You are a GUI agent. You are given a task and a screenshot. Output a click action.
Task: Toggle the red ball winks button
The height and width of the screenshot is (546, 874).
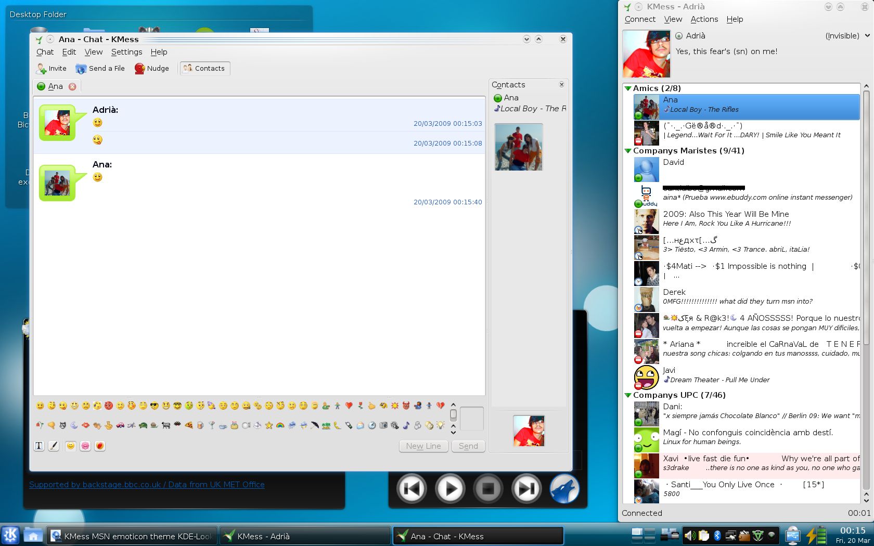pos(100,446)
